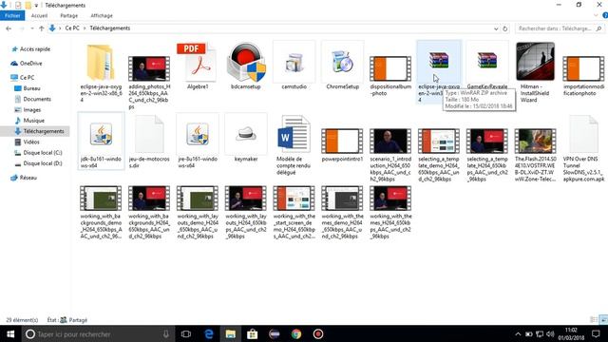Open the help question mark button
Viewport: 608px width, 342px height.
604,15
